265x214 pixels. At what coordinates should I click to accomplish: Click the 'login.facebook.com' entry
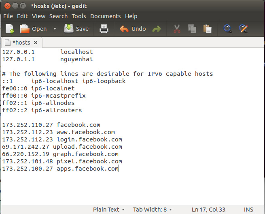[x=89, y=139]
